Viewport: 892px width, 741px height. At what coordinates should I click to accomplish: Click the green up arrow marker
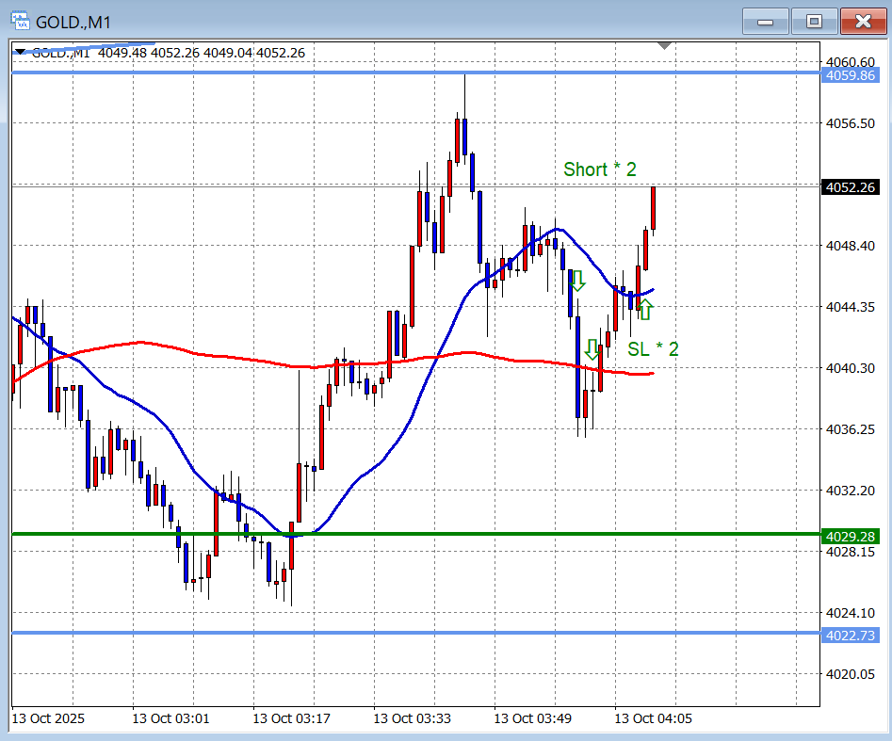[x=645, y=310]
